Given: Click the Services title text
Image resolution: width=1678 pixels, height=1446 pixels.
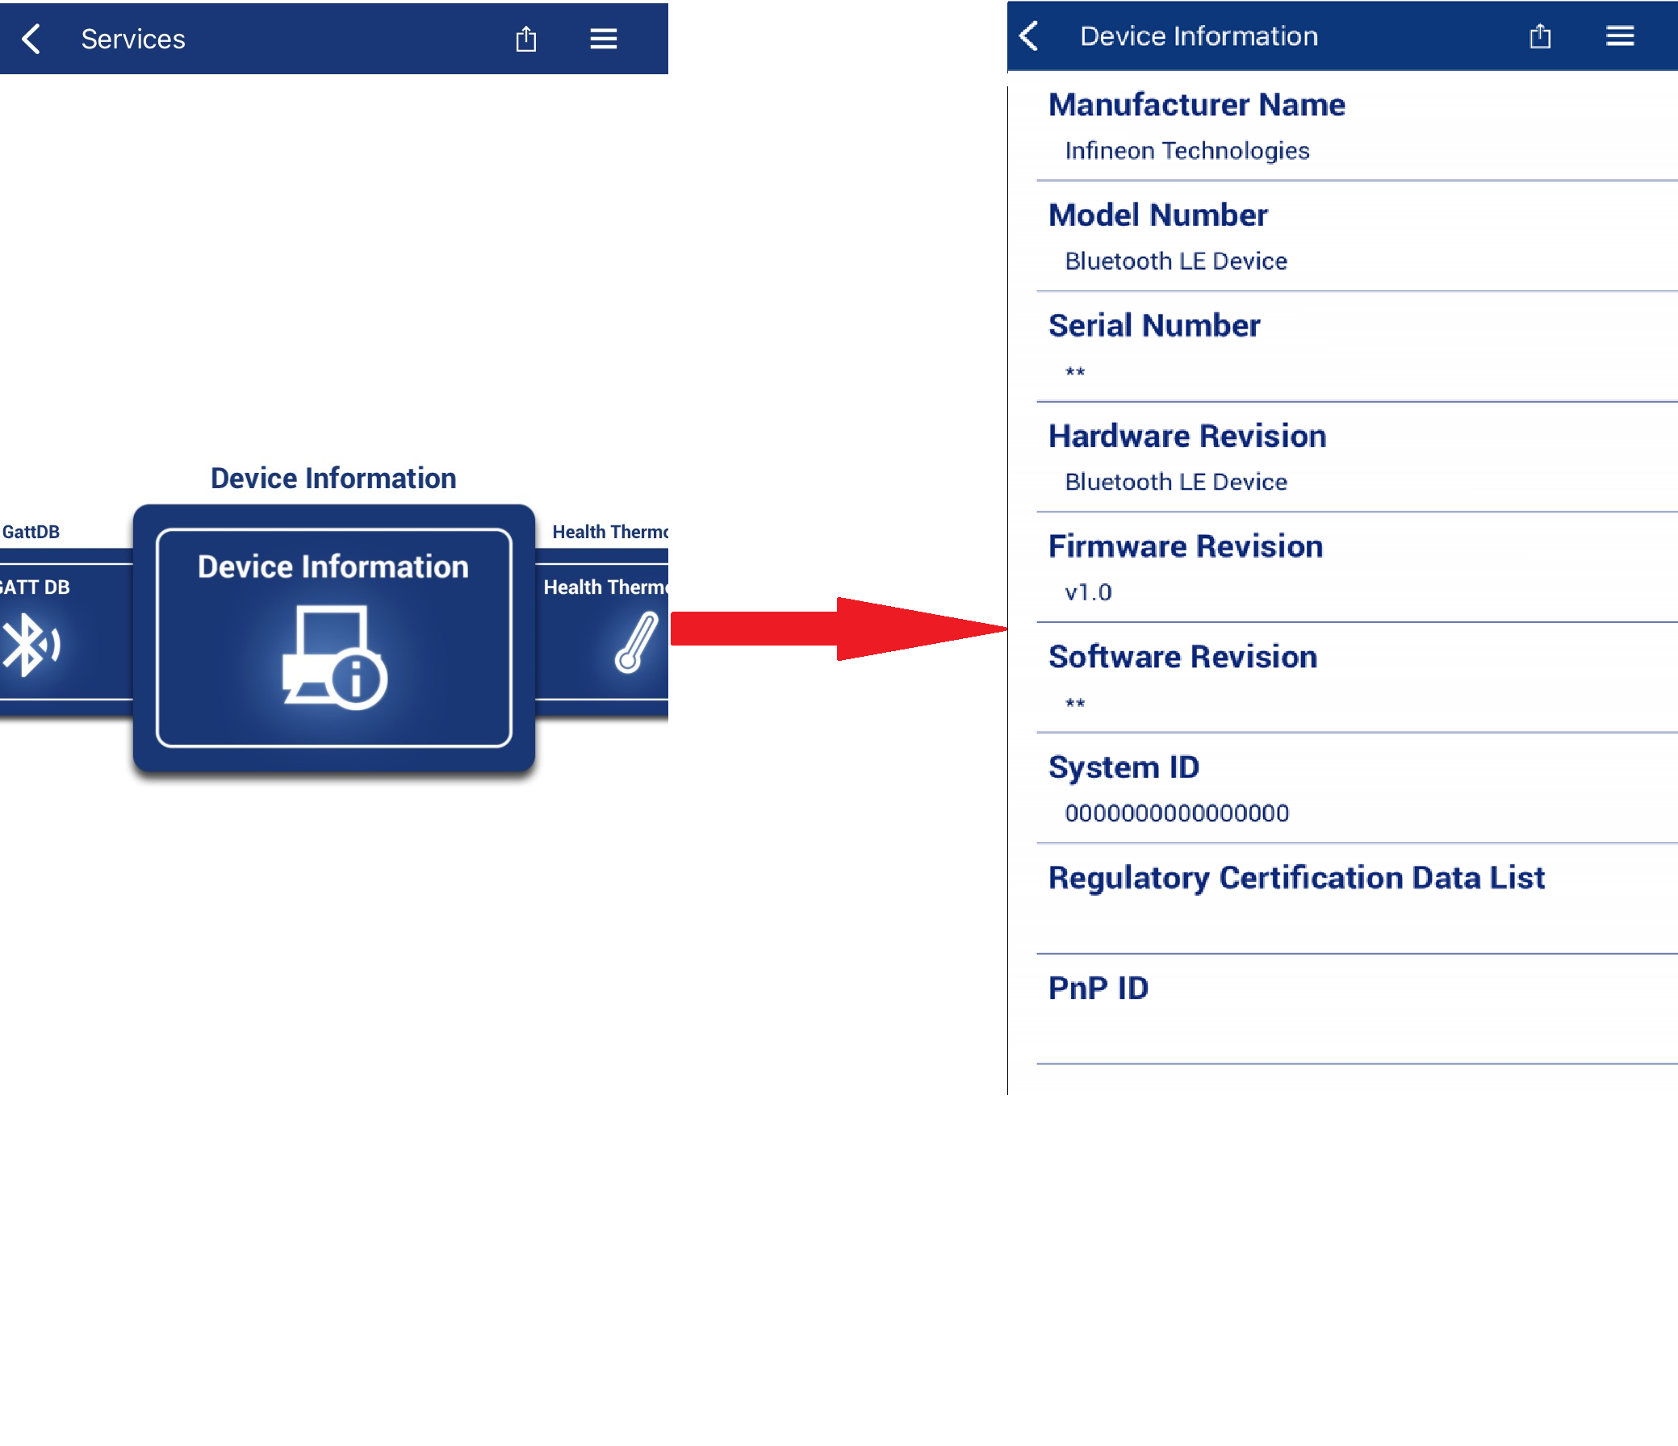Looking at the screenshot, I should (133, 39).
